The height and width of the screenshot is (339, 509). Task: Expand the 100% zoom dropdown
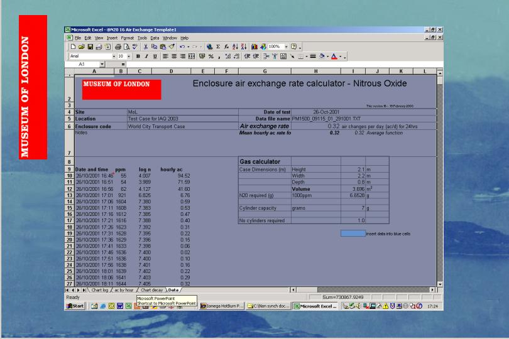[287, 47]
